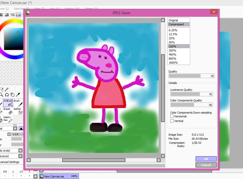
Task: Click the preview scroll right arrow
Action: click(158, 160)
